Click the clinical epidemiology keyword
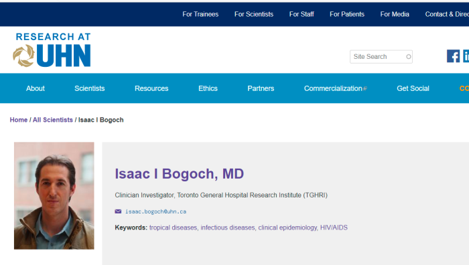 click(x=287, y=228)
